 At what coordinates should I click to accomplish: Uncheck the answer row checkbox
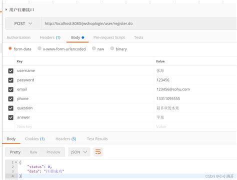click(x=11, y=117)
